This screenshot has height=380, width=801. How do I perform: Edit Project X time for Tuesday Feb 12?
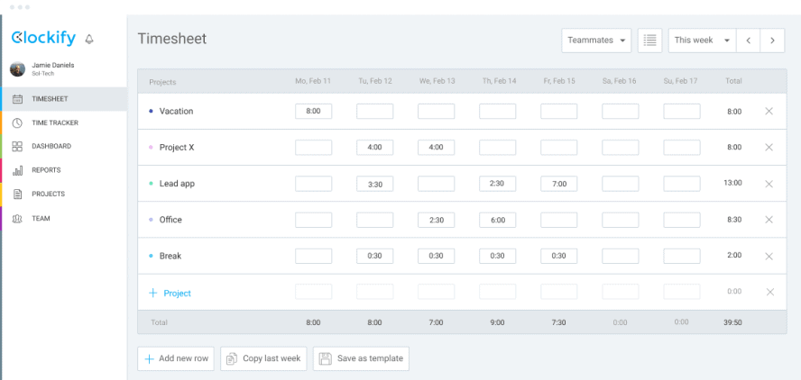(x=374, y=148)
